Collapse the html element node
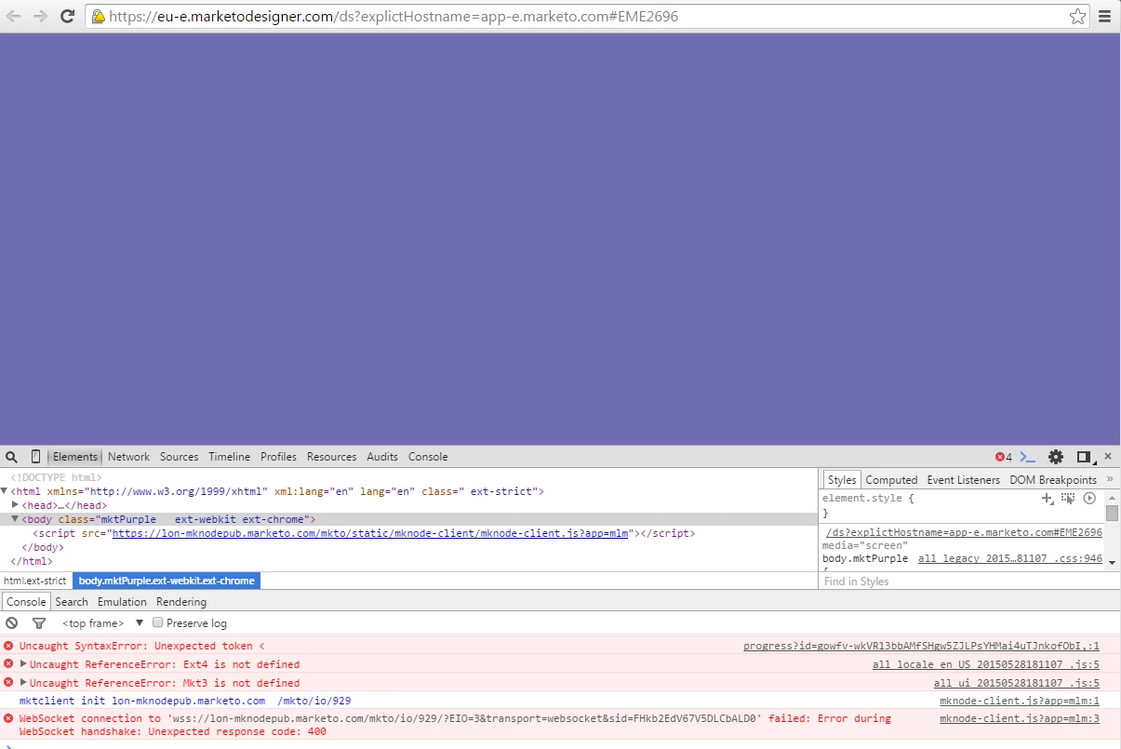 [4, 490]
